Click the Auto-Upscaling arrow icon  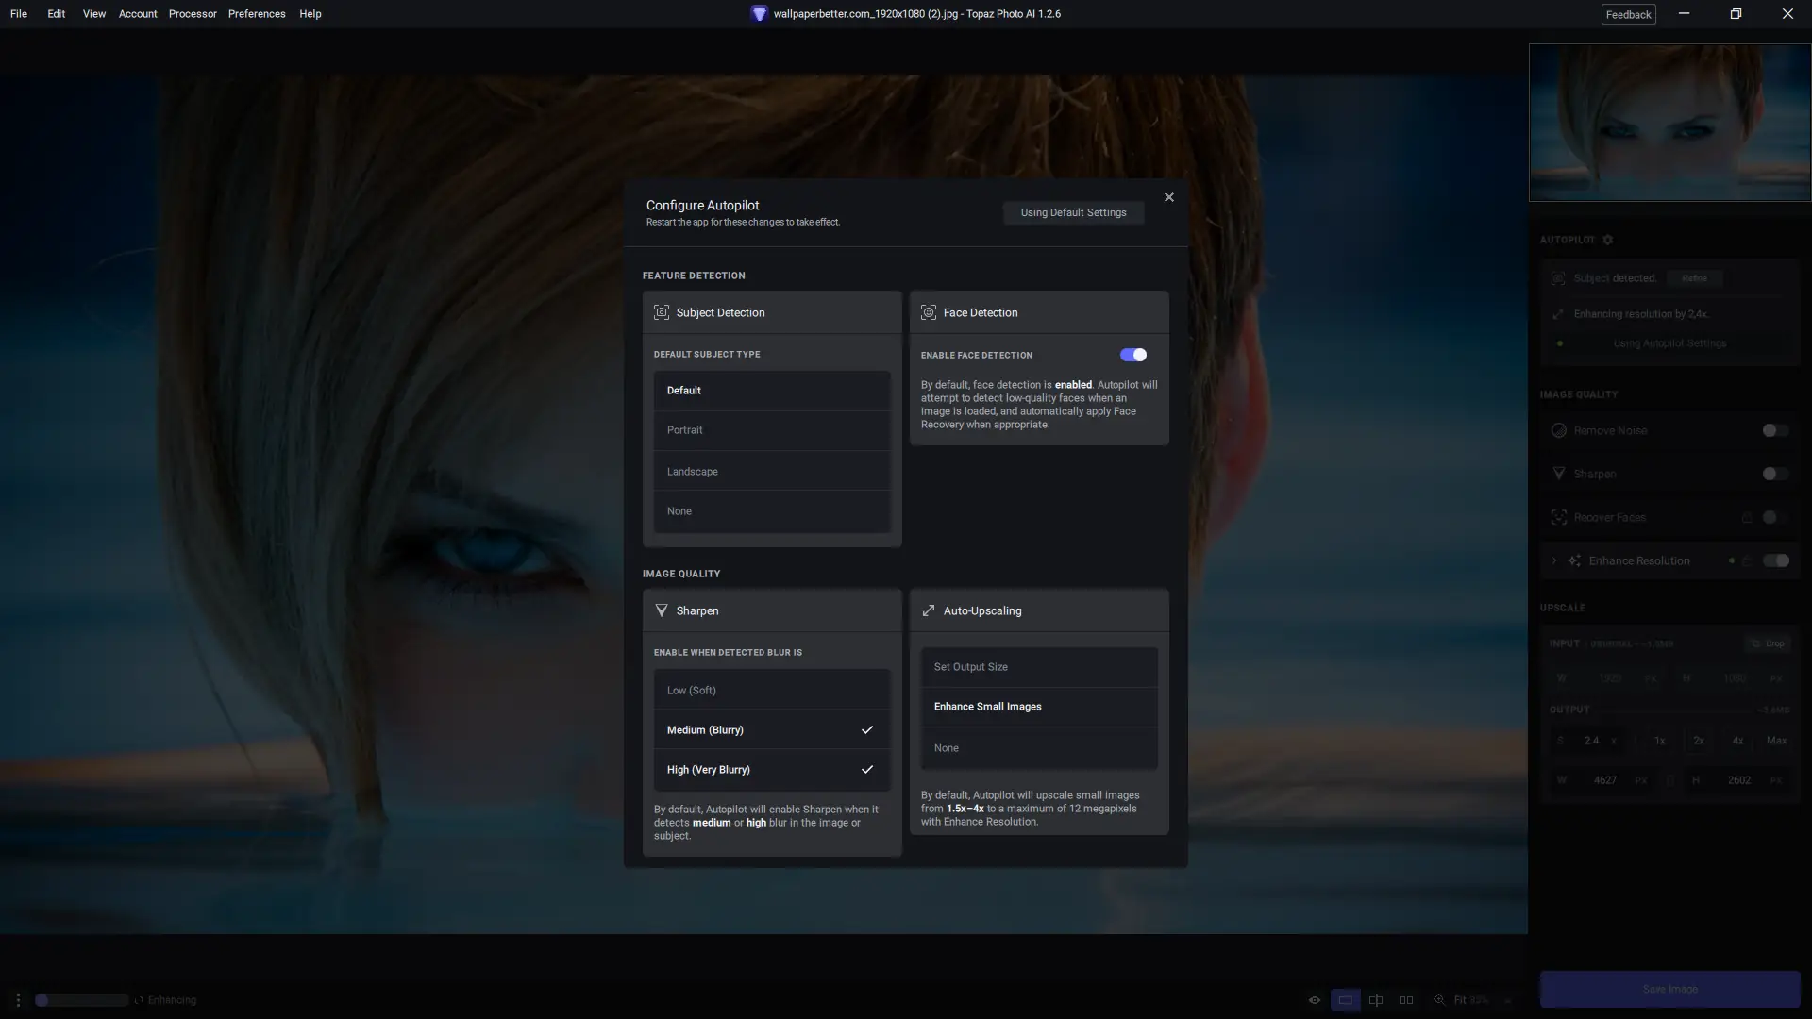point(929,610)
